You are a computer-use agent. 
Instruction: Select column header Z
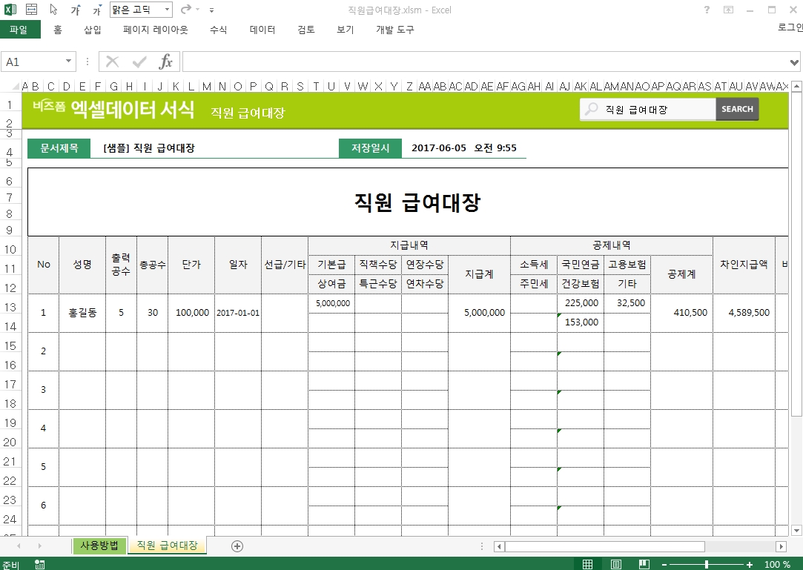(x=409, y=87)
